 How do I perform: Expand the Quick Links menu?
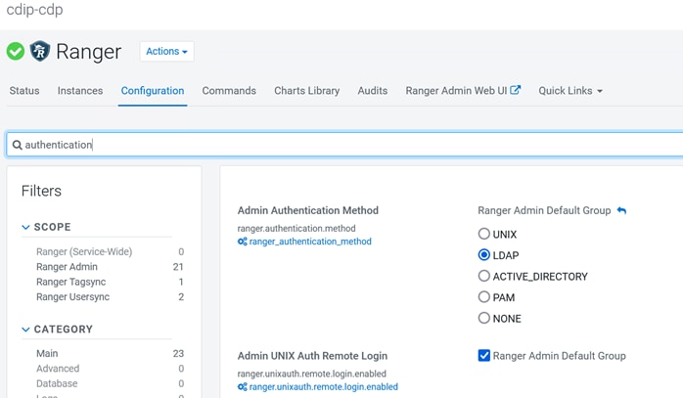tap(570, 91)
